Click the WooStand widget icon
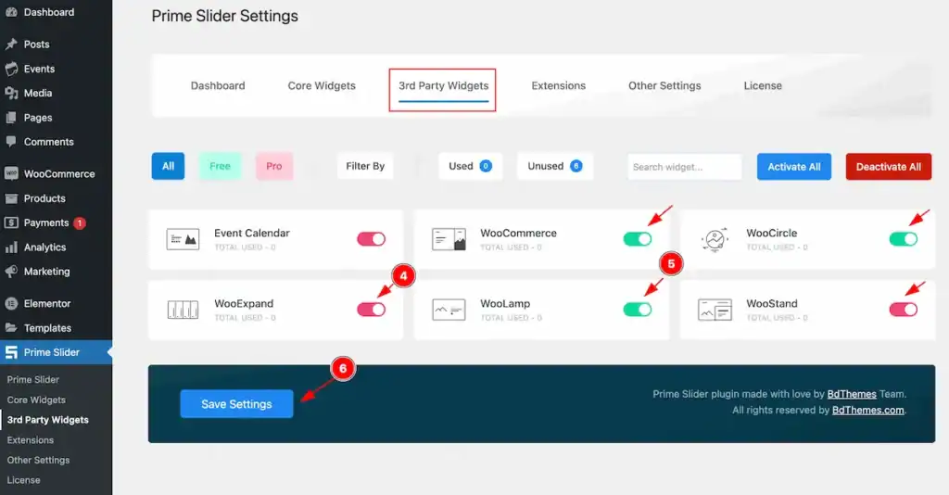Viewport: 949px width, 495px height. (x=715, y=310)
